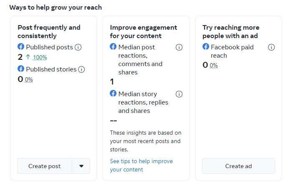Click the Try reaching more people heading

coord(231,31)
